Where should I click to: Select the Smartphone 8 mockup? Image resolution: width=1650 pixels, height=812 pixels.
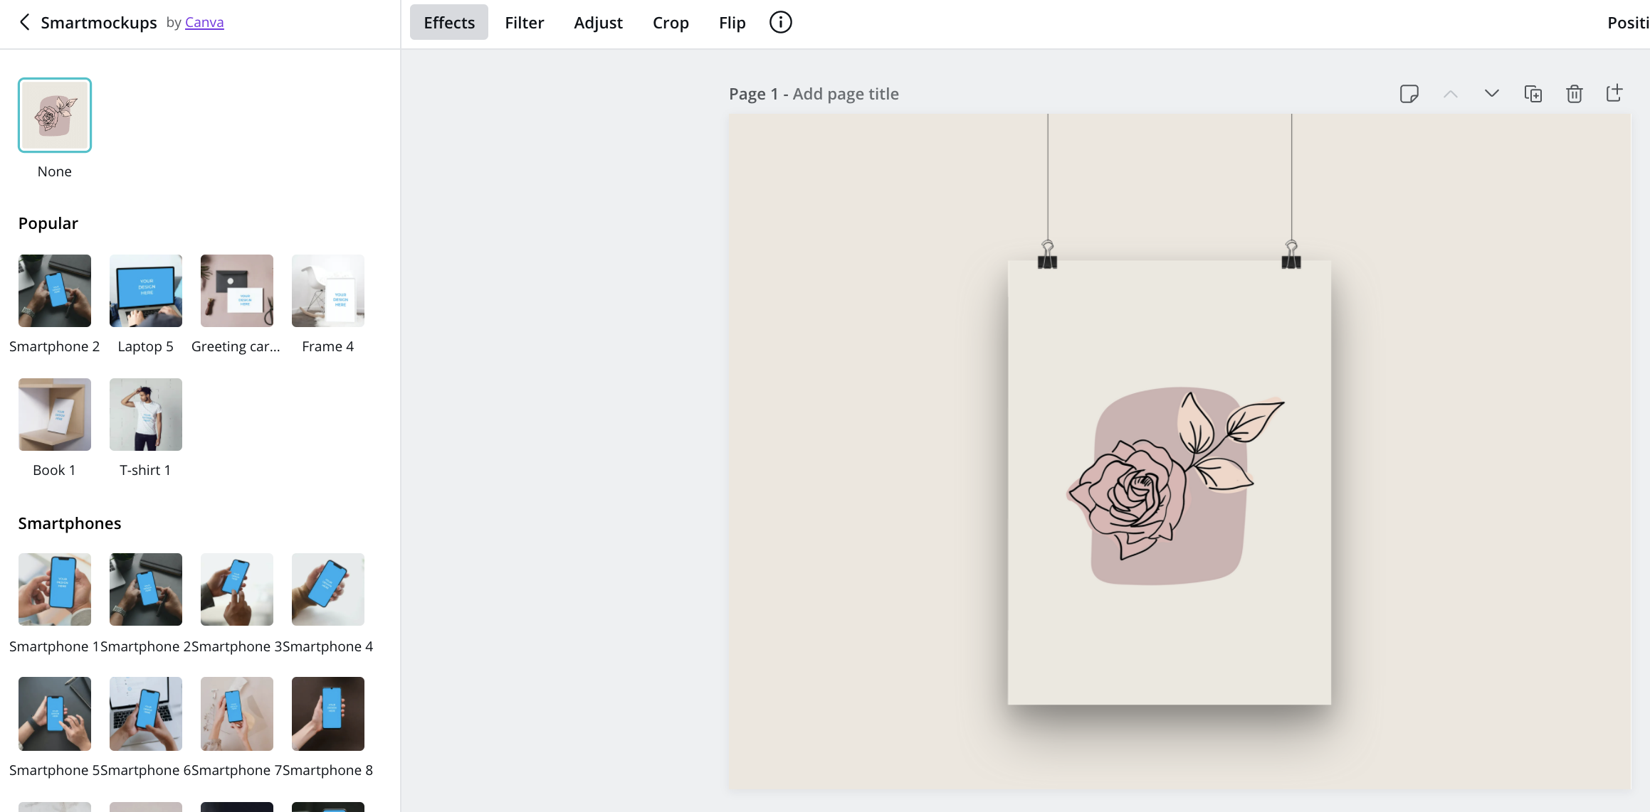coord(328,713)
